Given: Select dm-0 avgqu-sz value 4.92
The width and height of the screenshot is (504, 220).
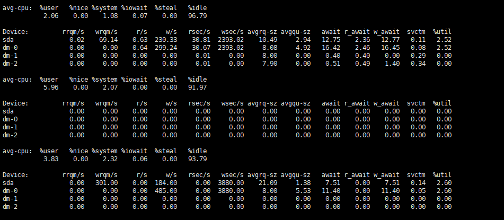Looking at the screenshot, I should (303, 48).
